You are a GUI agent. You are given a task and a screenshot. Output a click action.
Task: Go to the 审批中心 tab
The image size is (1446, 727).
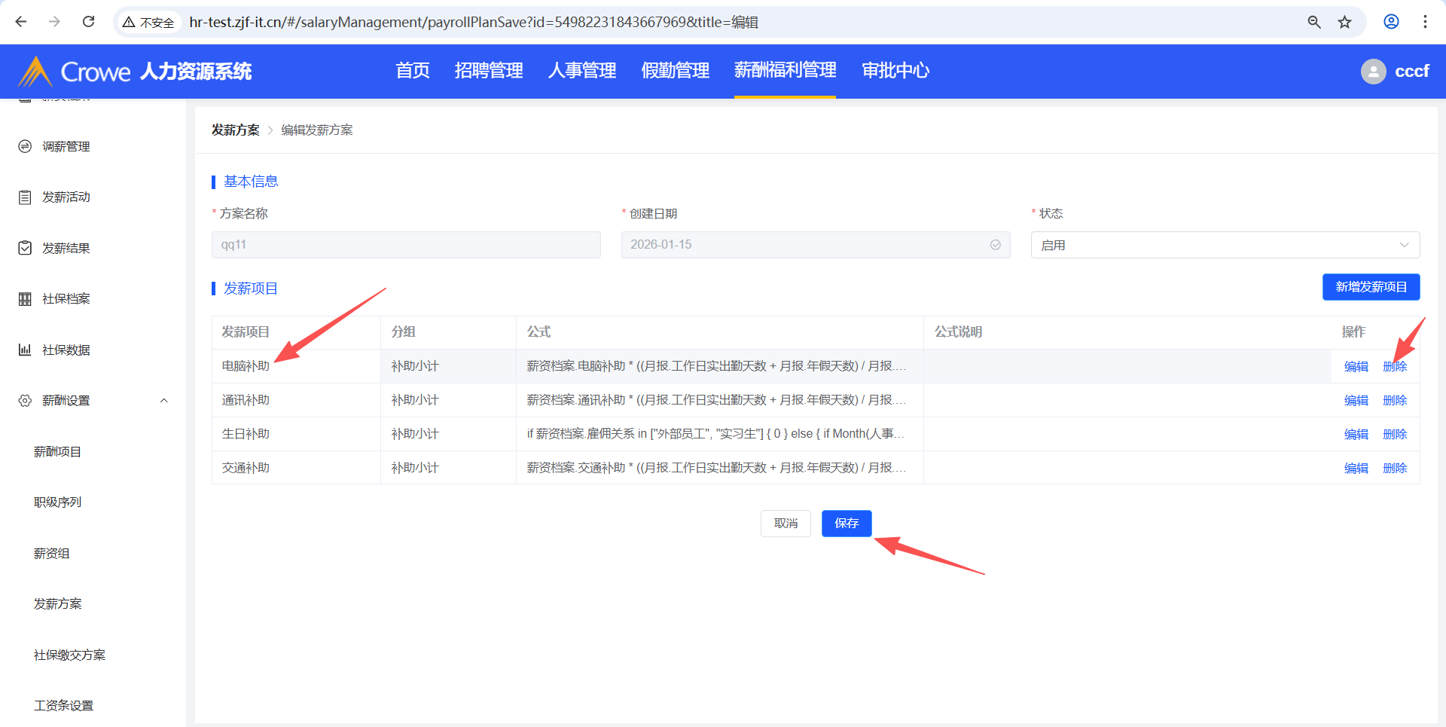coord(895,71)
